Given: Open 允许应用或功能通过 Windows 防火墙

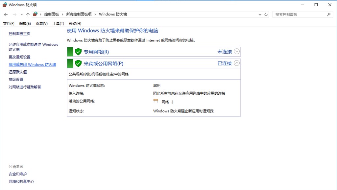Looking at the screenshot, I should (x=33, y=47).
